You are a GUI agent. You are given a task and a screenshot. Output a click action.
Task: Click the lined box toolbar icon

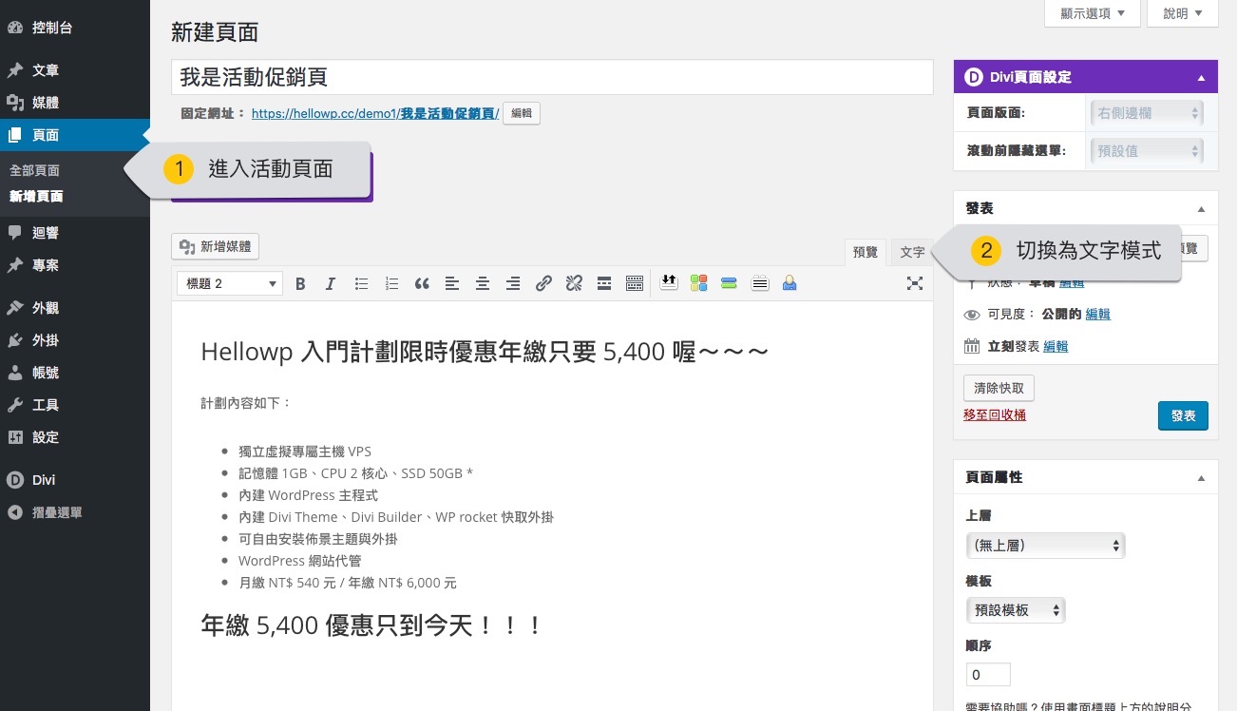pyautogui.click(x=760, y=283)
